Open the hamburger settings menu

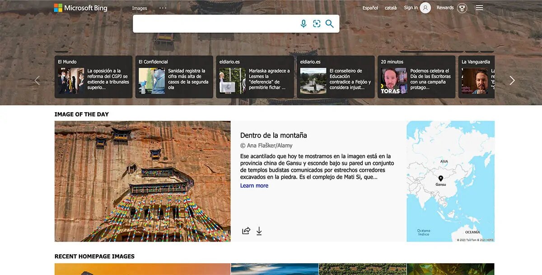coord(479,8)
